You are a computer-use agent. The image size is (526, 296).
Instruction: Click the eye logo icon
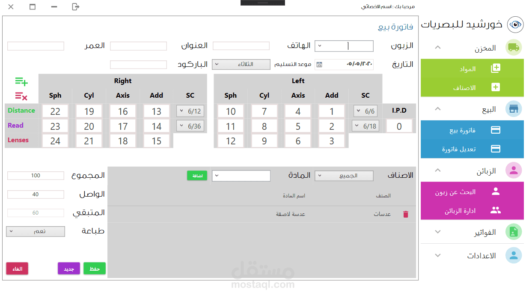[515, 24]
